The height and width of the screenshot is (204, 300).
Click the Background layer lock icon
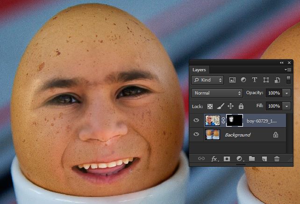click(x=276, y=135)
